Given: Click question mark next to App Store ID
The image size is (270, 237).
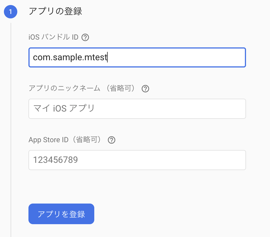Looking at the screenshot, I should [x=112, y=140].
